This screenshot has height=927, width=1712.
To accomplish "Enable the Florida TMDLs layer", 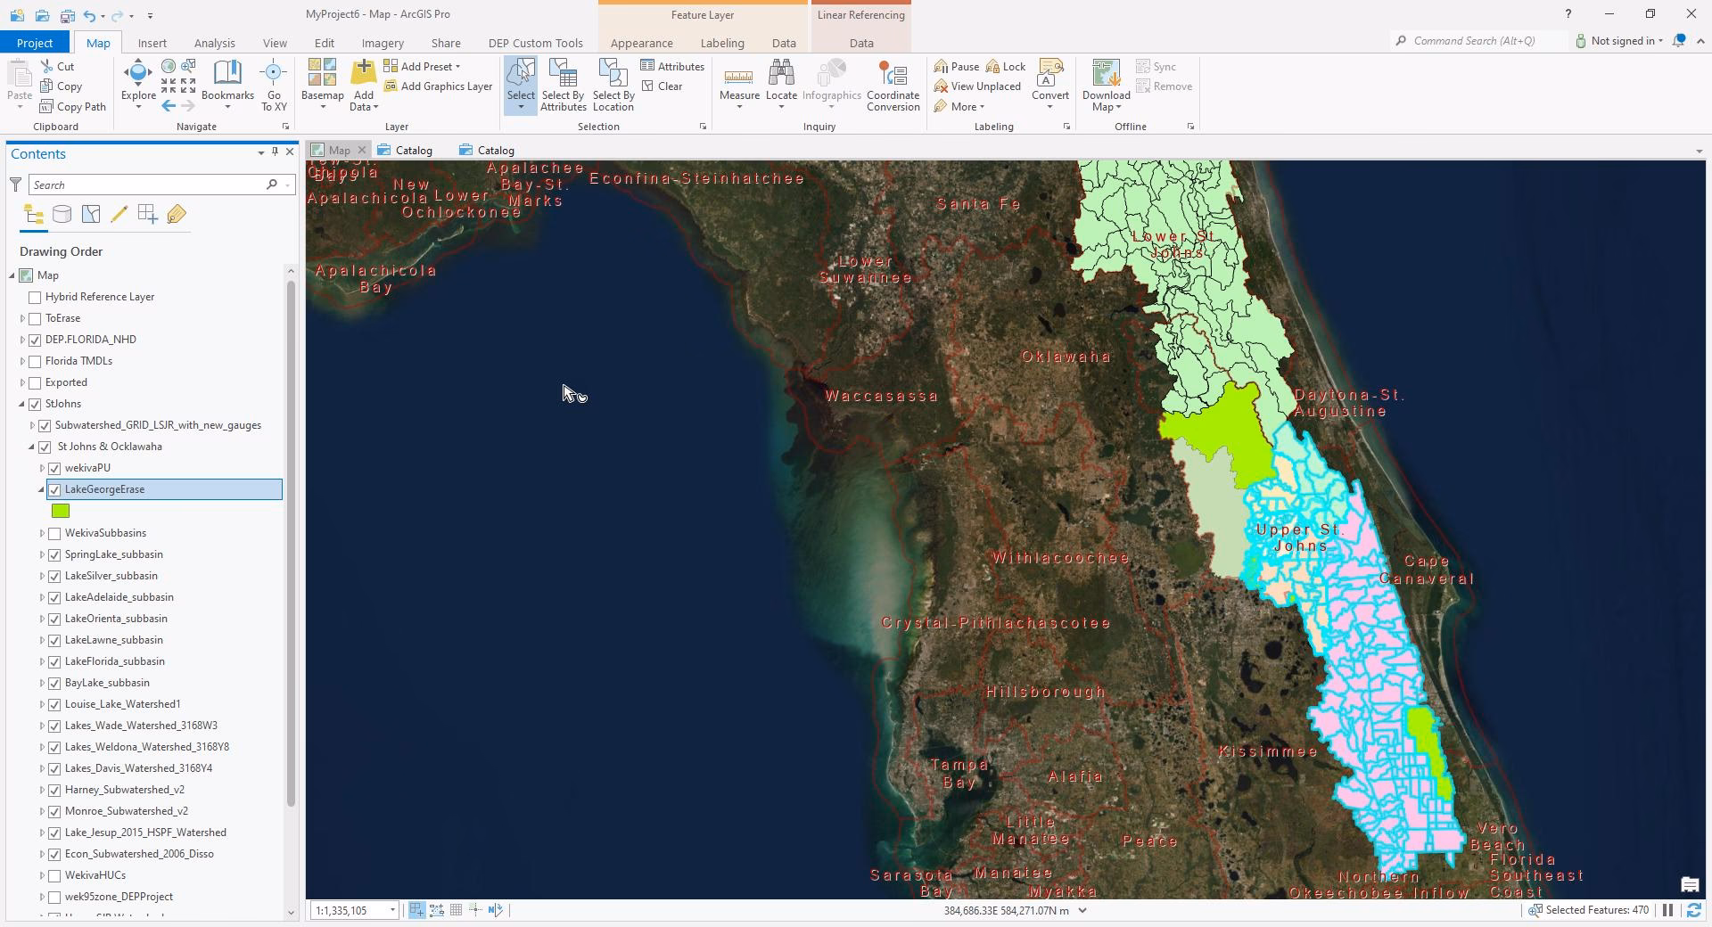I will (x=34, y=361).
